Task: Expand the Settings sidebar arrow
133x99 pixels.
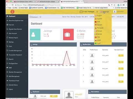Action: point(26,42)
